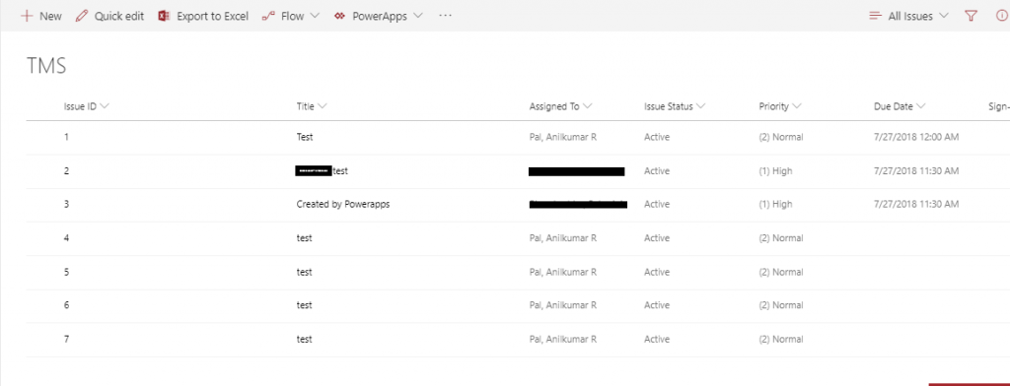
Task: Open the more commands ellipsis
Action: pyautogui.click(x=445, y=16)
